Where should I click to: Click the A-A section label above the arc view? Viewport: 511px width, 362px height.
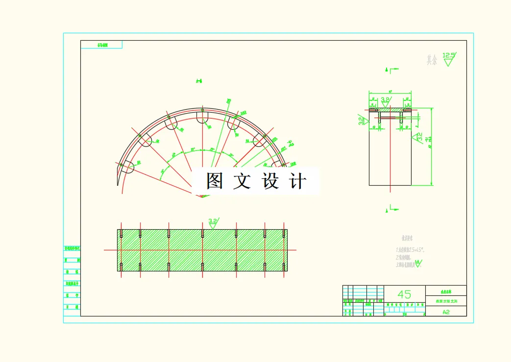198,81
